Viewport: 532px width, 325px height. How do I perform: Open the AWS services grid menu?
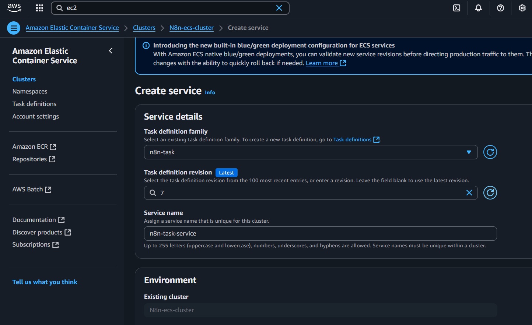point(39,8)
